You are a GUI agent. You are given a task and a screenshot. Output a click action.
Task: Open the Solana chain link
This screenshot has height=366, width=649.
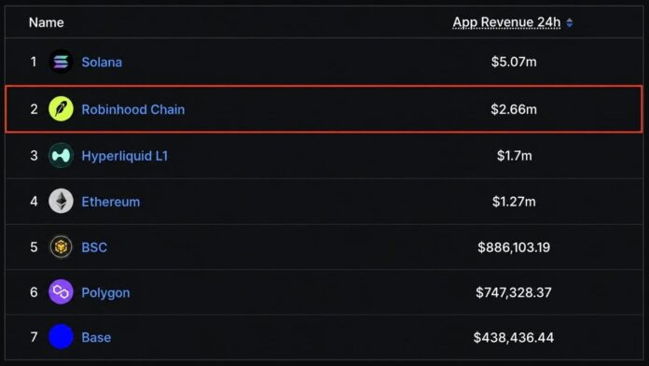click(x=102, y=63)
